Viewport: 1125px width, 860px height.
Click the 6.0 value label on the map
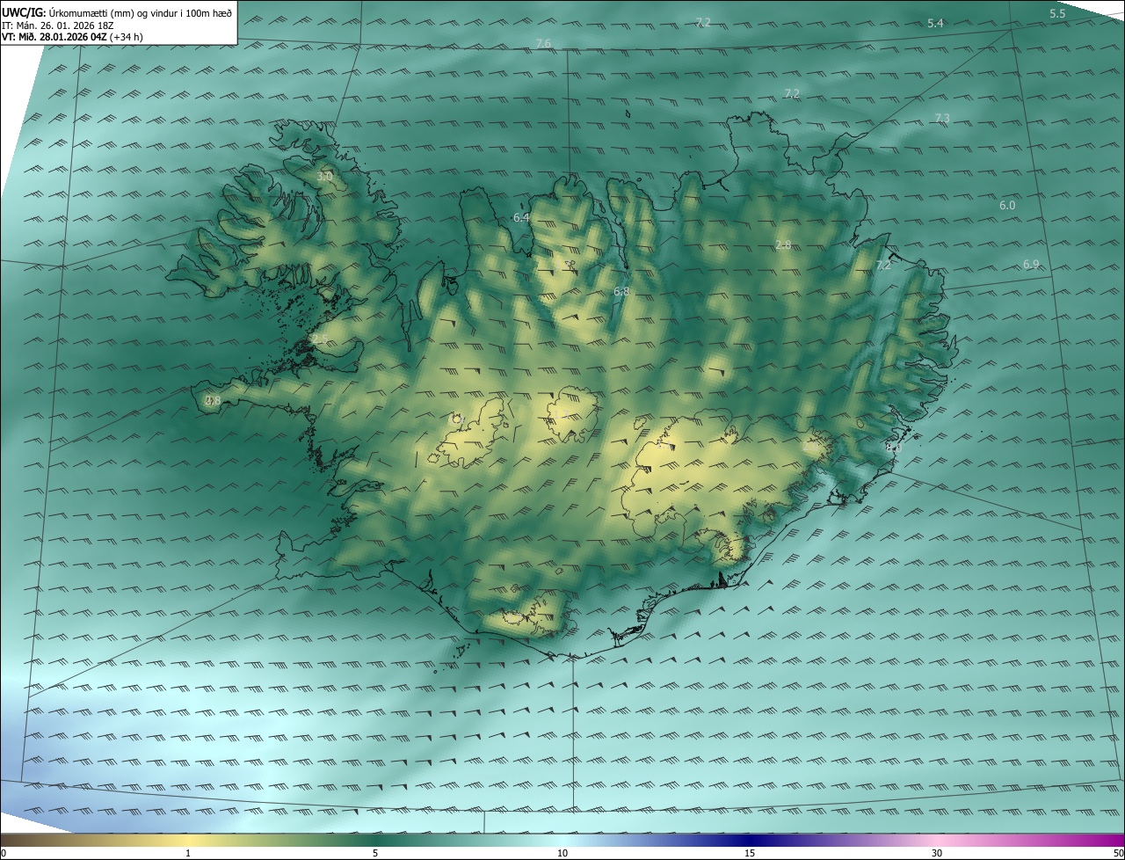coord(1007,205)
